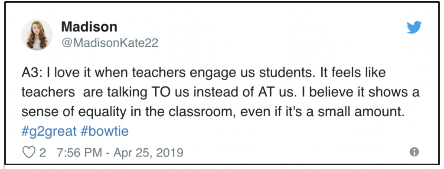Click the word 'classroom' in the tweet

(202, 112)
